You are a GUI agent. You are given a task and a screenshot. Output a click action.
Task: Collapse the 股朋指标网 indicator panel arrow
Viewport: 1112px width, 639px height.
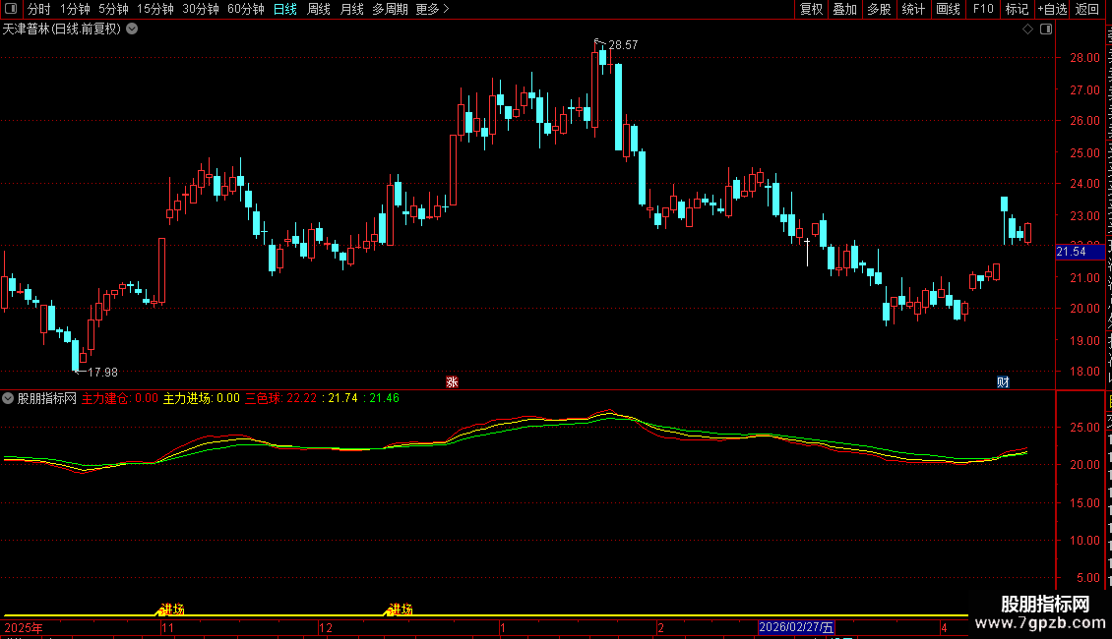pos(8,398)
